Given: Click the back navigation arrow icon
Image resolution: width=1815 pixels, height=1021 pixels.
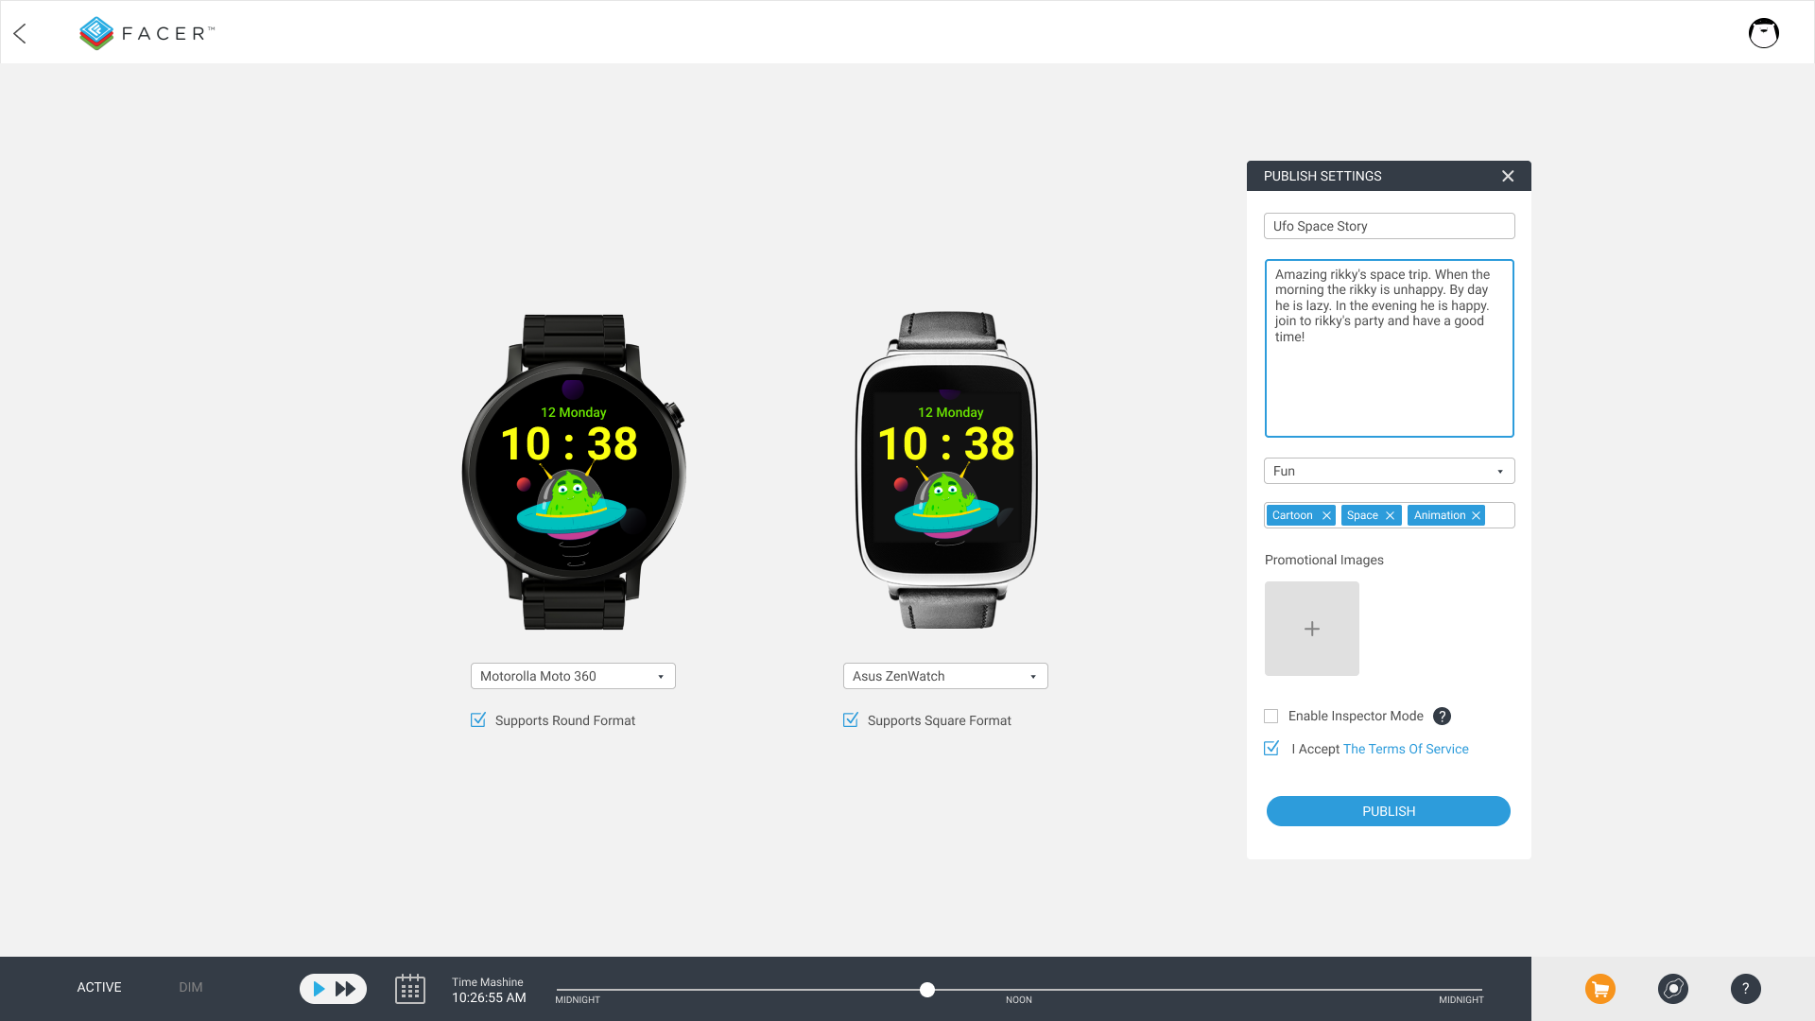Looking at the screenshot, I should point(20,32).
